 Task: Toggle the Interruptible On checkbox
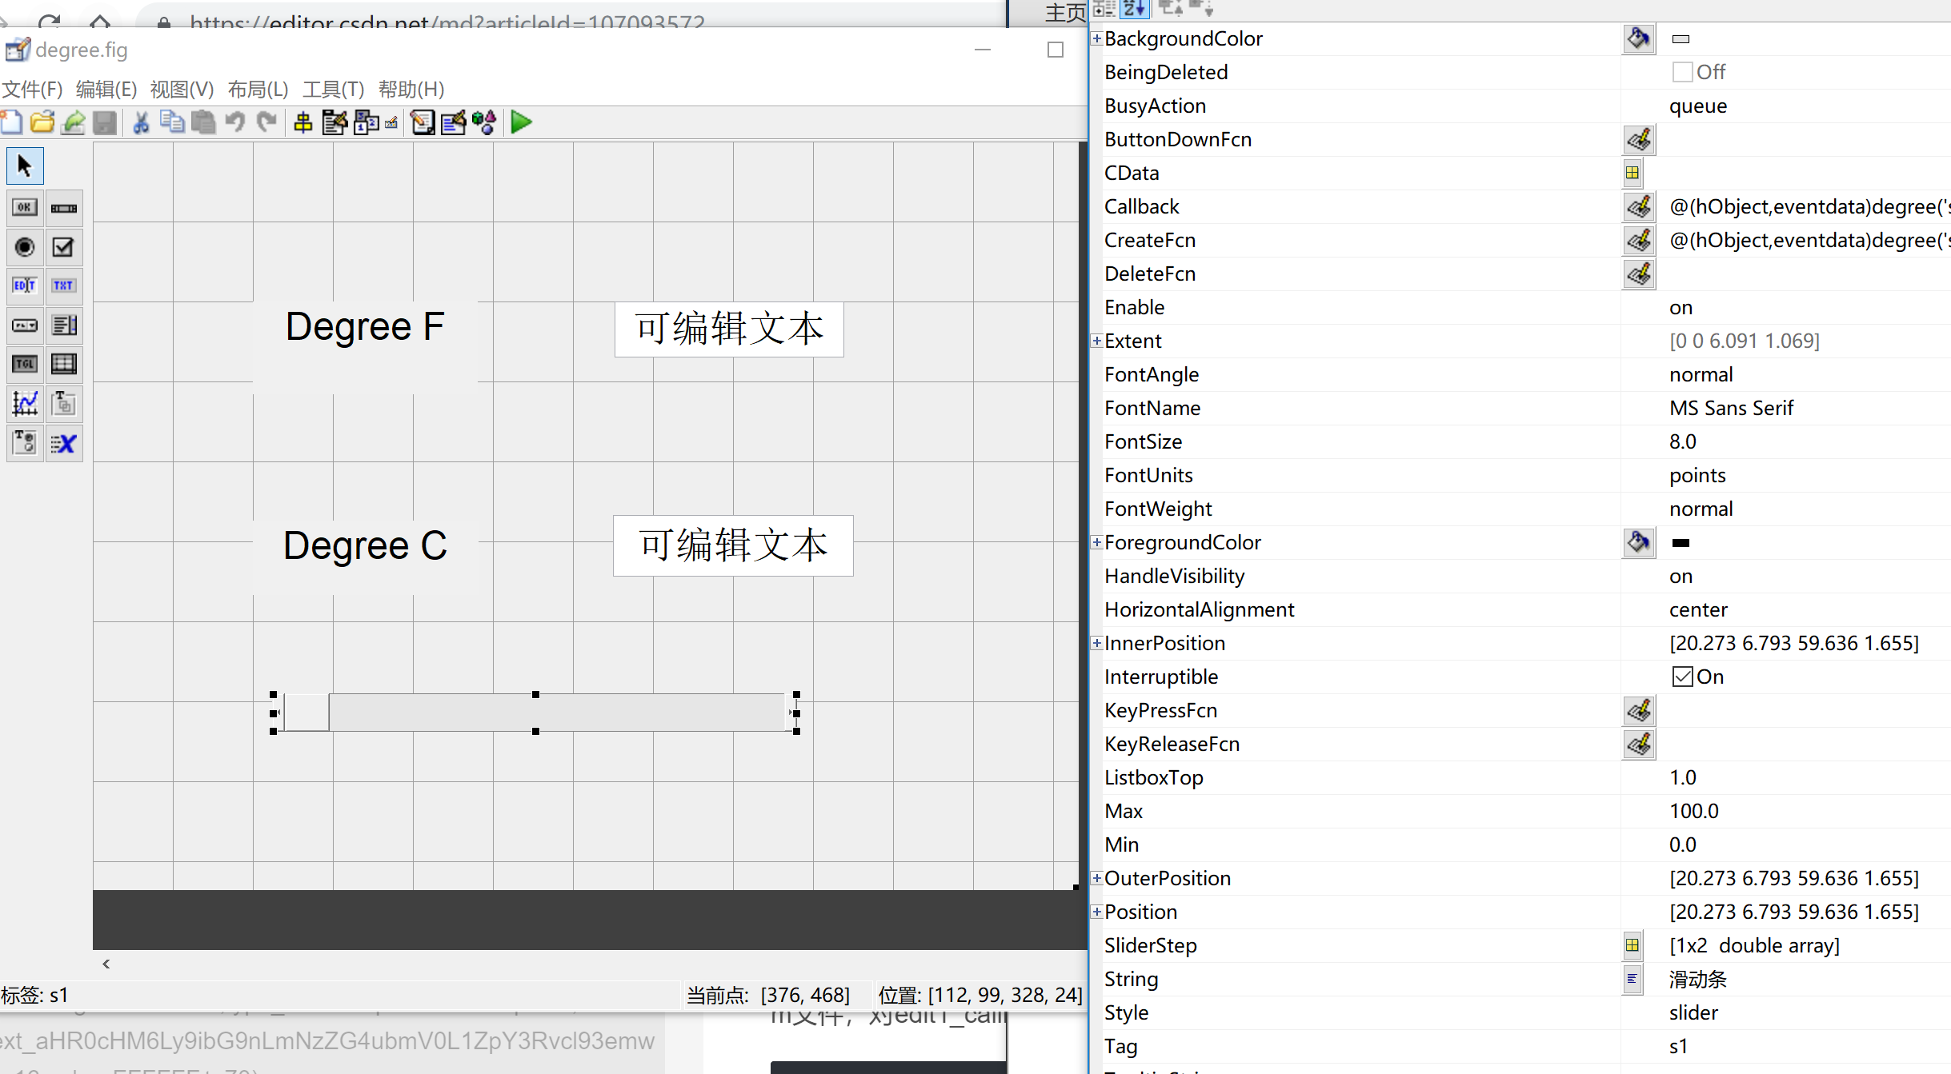tap(1681, 677)
